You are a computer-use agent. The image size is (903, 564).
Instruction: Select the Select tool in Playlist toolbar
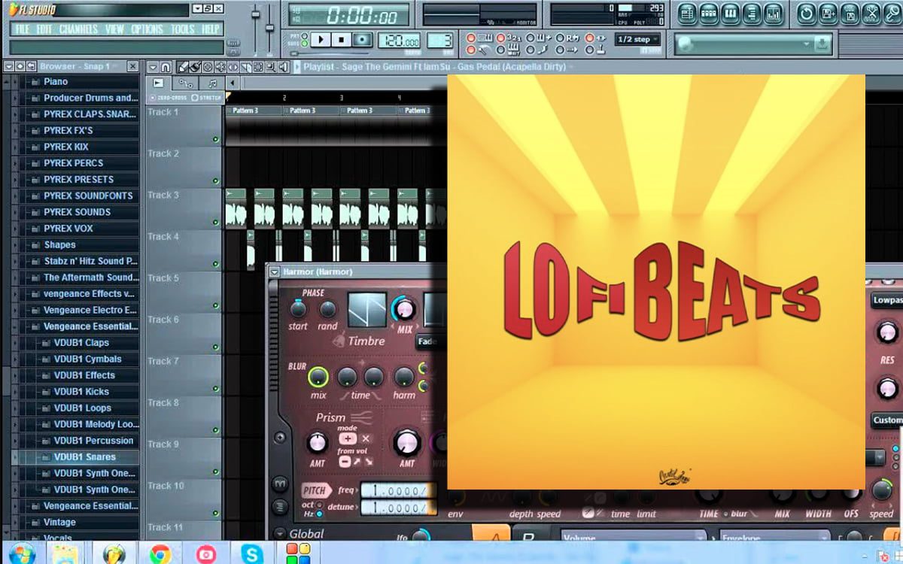[x=258, y=67]
